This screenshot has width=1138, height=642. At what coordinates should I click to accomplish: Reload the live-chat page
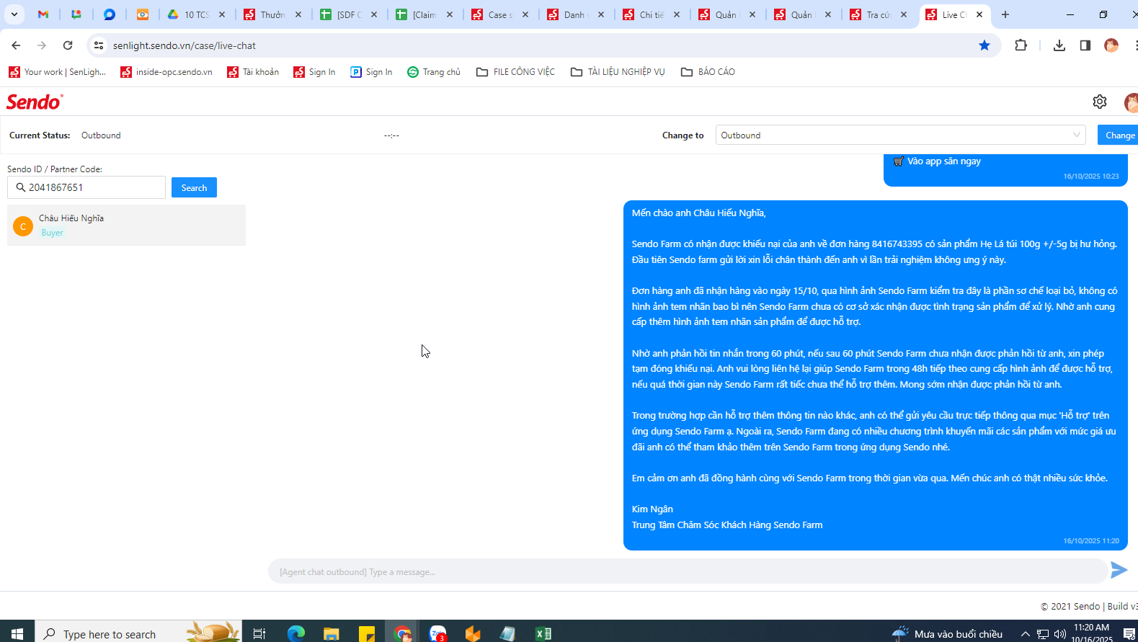68,45
